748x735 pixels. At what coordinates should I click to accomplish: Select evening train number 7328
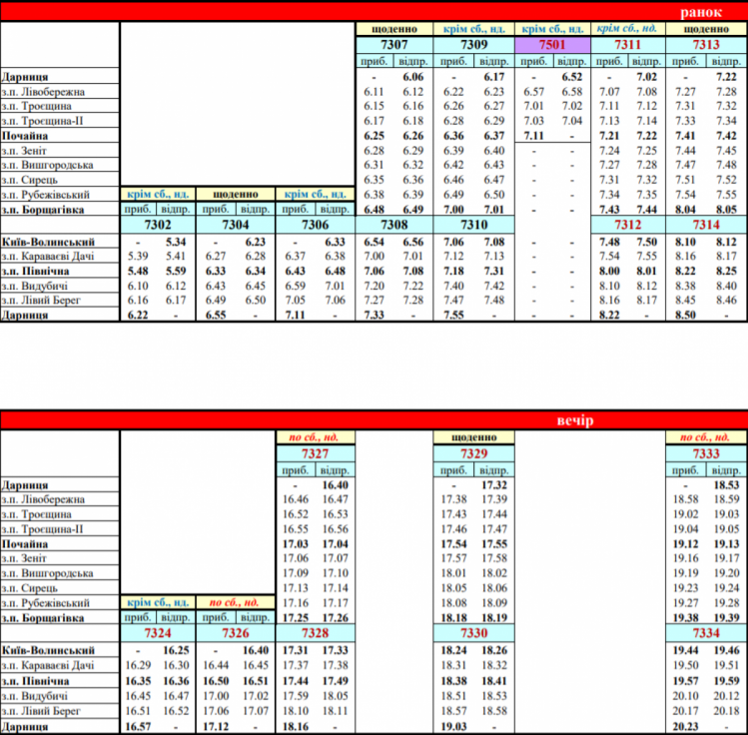pyautogui.click(x=315, y=633)
